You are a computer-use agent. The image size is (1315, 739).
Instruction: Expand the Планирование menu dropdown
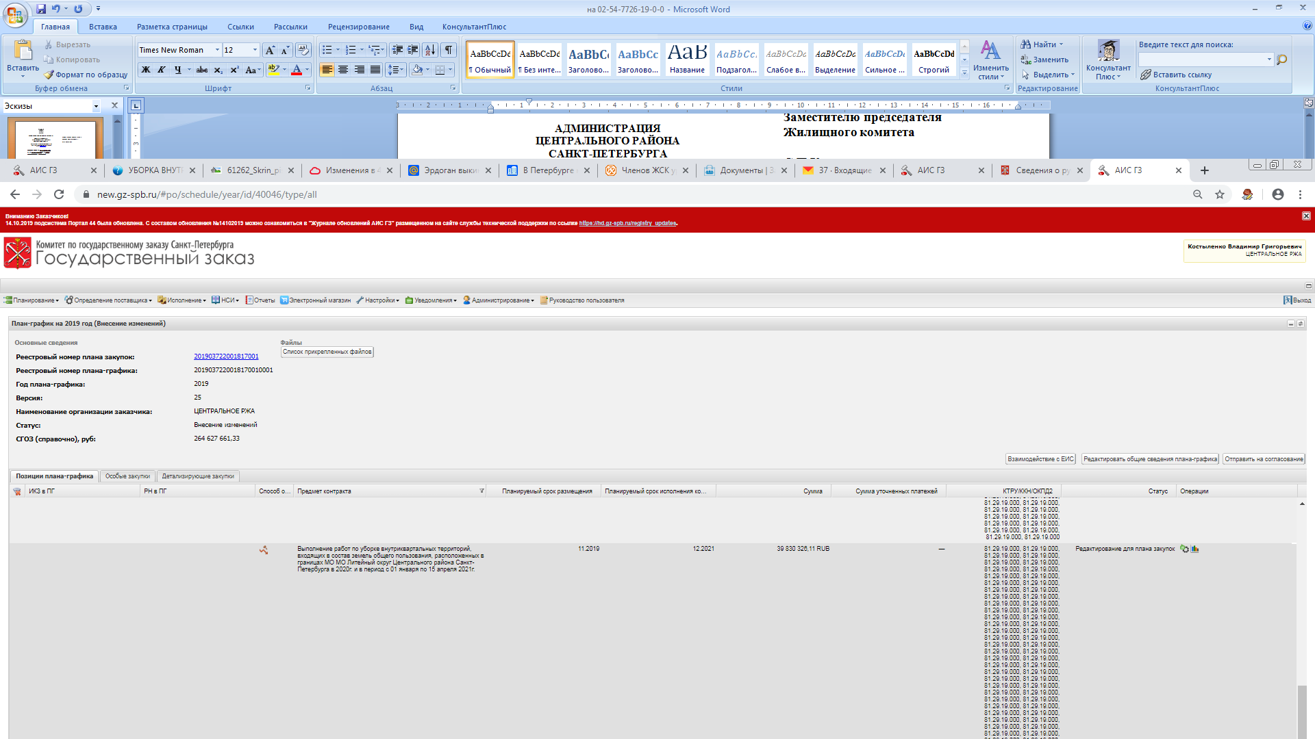coord(32,300)
